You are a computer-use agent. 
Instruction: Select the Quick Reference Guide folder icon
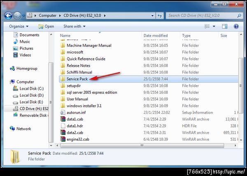63,59
